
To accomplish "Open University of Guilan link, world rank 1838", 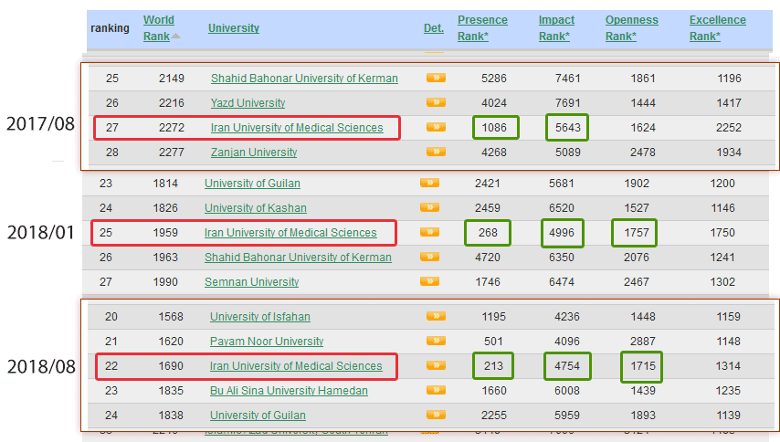I will 258,416.
